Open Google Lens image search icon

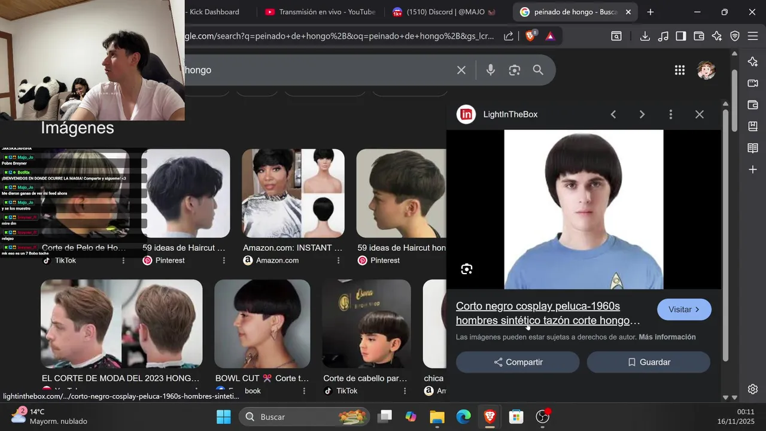[515, 70]
